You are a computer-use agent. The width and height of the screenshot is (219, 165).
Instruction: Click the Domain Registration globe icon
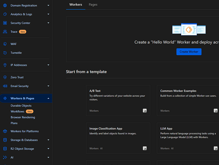[x=5, y=5]
